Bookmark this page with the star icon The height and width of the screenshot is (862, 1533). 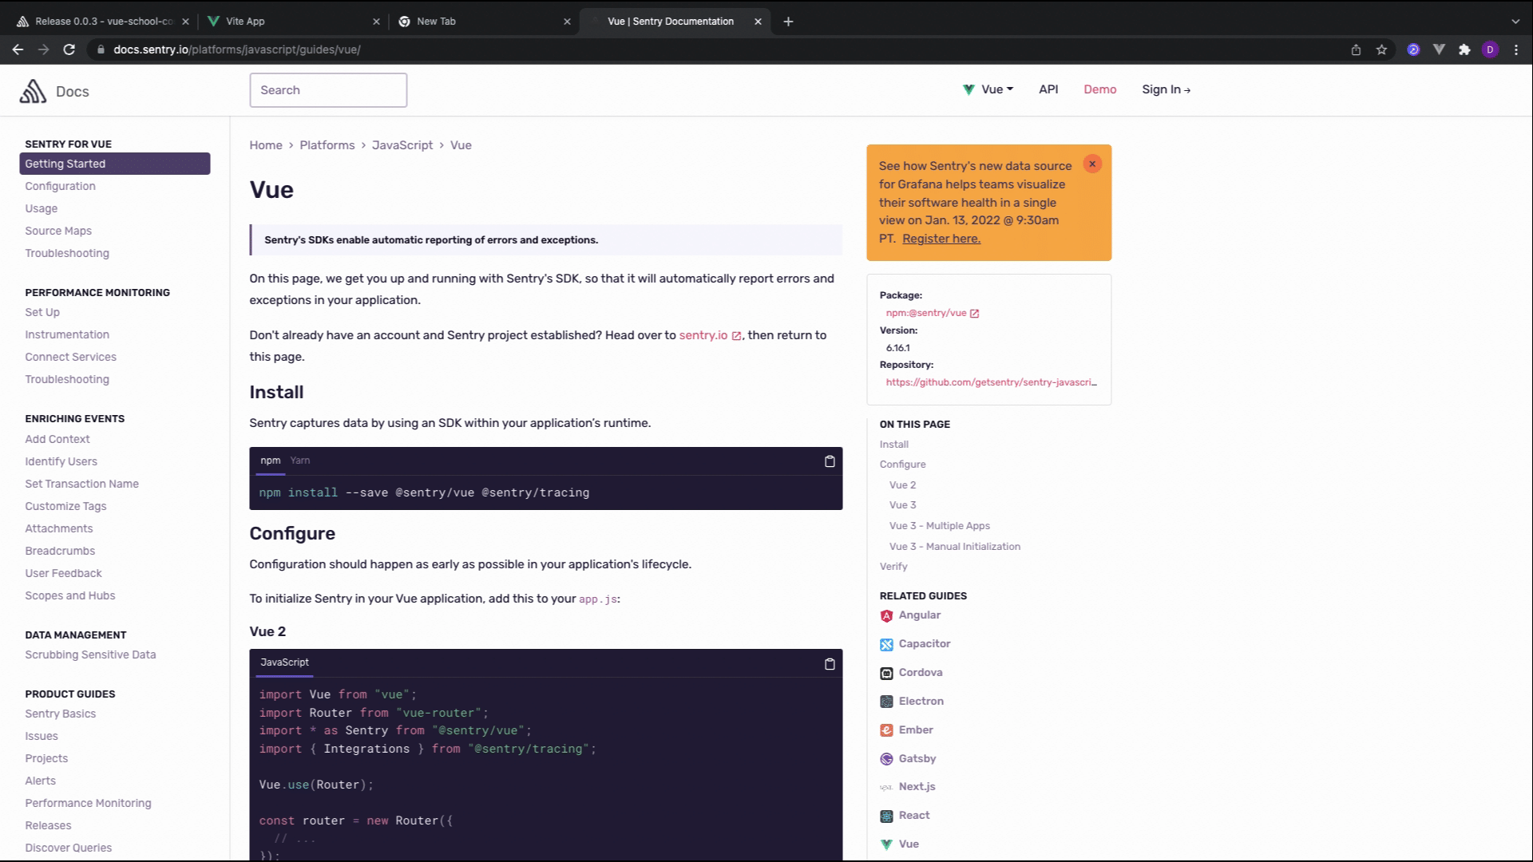coord(1381,49)
